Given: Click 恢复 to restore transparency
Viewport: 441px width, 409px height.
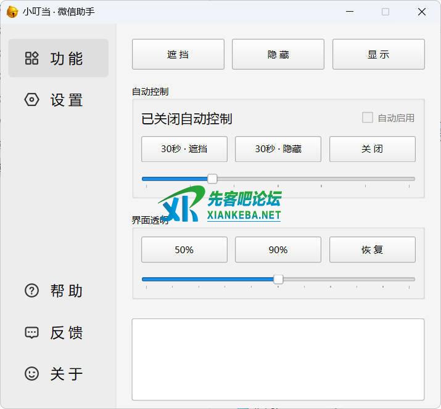Looking at the screenshot, I should [372, 249].
